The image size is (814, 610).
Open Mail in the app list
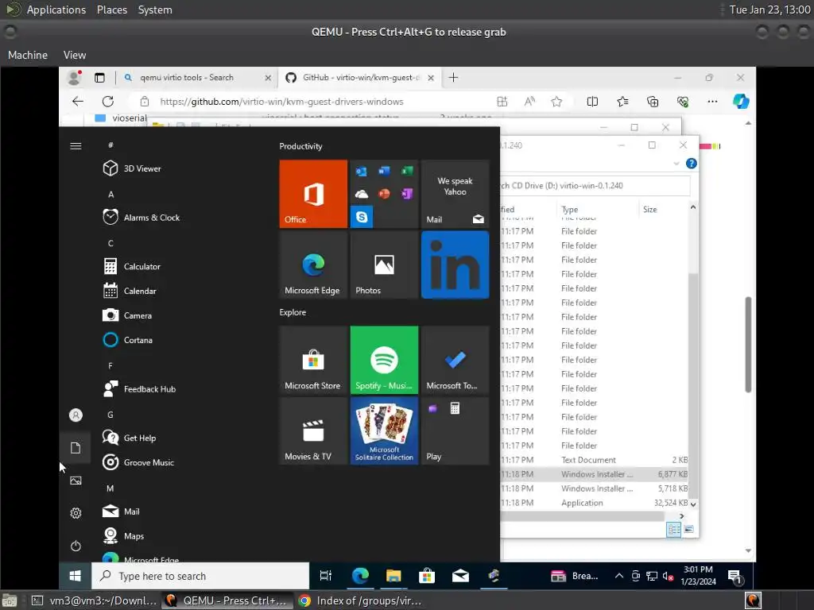pyautogui.click(x=121, y=512)
